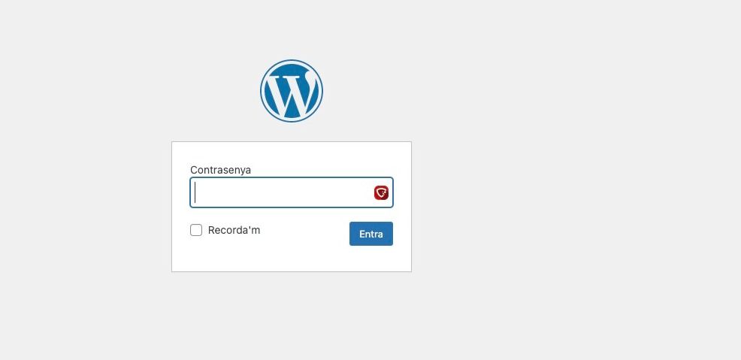
Task: Click the Recorda'm label text
Action: [x=234, y=230]
